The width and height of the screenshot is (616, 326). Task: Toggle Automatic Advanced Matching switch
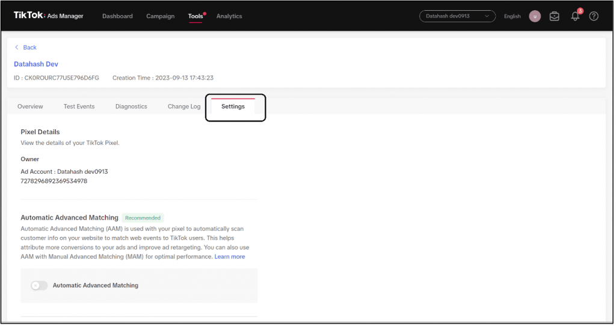[39, 285]
